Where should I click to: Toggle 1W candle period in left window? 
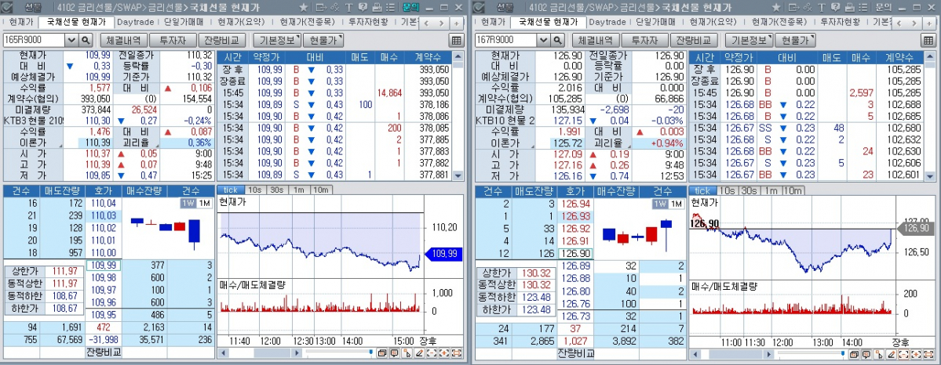(x=188, y=204)
